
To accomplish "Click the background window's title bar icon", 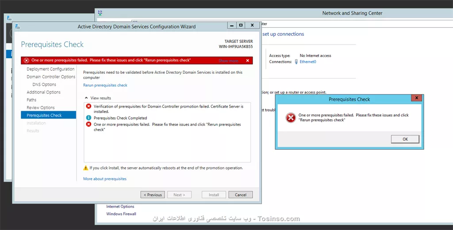I will 9,18.
